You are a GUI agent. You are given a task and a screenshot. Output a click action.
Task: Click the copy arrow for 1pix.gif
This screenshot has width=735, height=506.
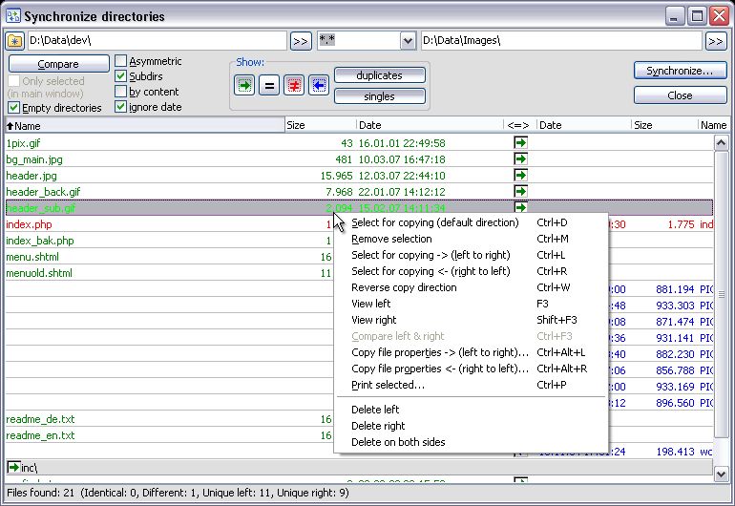pyautogui.click(x=520, y=143)
